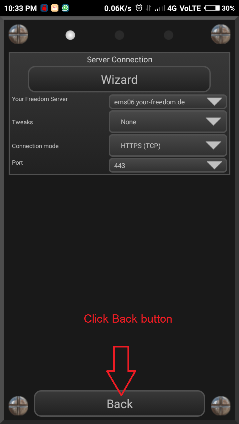Viewport: 239px width, 424px height.
Task: Switch to the second page indicator dot
Action: [x=119, y=35]
